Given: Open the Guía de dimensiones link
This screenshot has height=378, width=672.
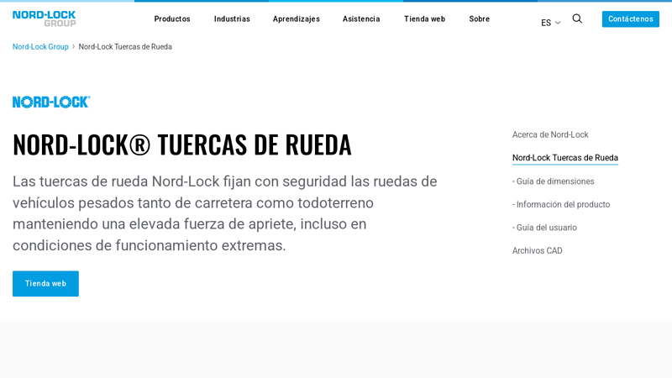Looking at the screenshot, I should pyautogui.click(x=553, y=181).
